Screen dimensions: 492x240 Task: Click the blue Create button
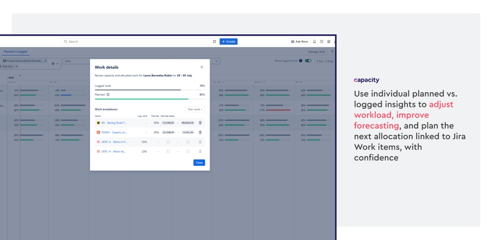coord(228,42)
